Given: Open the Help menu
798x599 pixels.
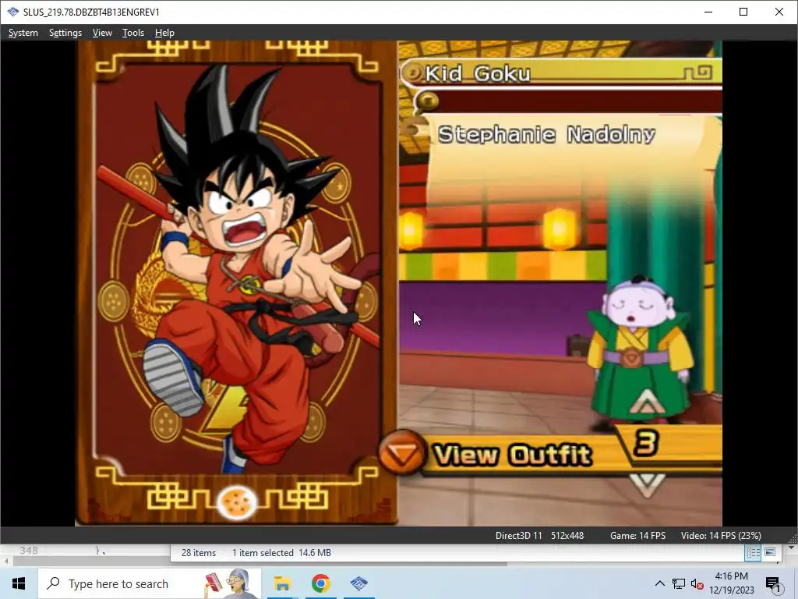Looking at the screenshot, I should click(x=164, y=33).
